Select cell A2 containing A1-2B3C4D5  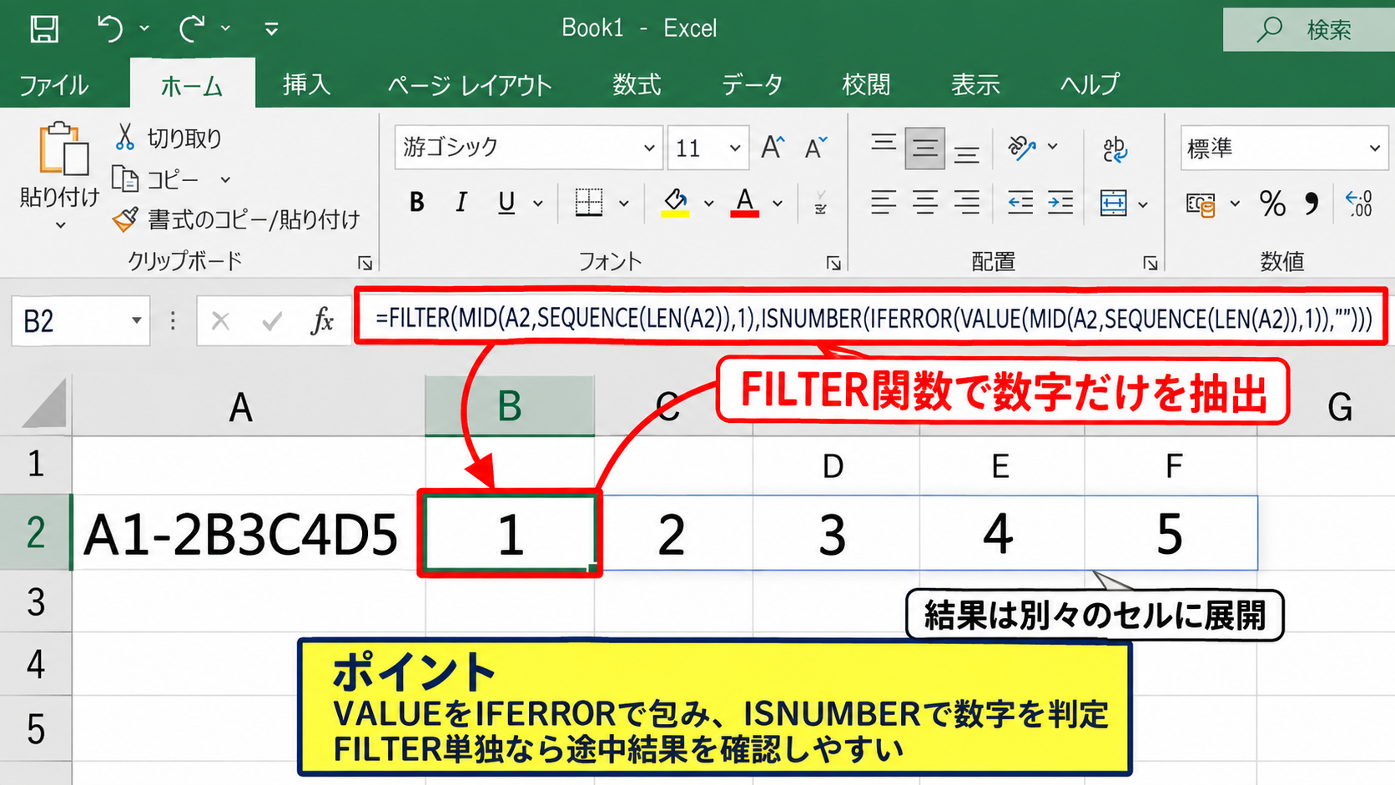point(249,533)
